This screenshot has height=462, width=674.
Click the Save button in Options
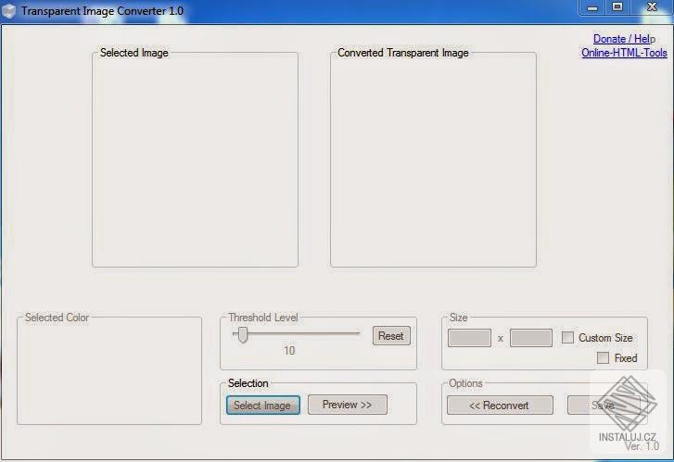[x=603, y=406]
